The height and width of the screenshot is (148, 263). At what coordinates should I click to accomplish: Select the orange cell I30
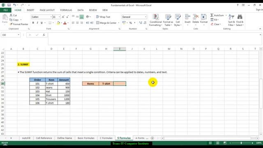(120, 83)
